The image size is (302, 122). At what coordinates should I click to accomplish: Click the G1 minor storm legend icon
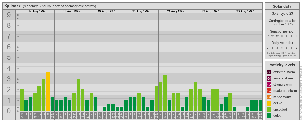pyautogui.click(x=269, y=97)
